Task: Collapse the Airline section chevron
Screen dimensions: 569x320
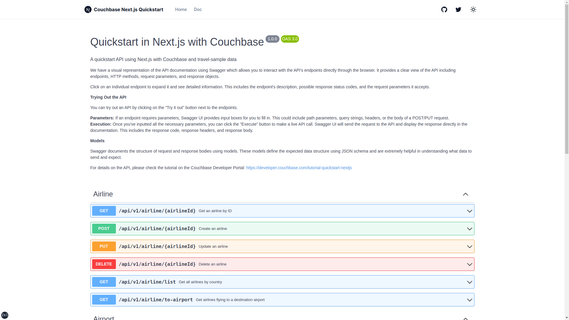Action: pos(465,194)
